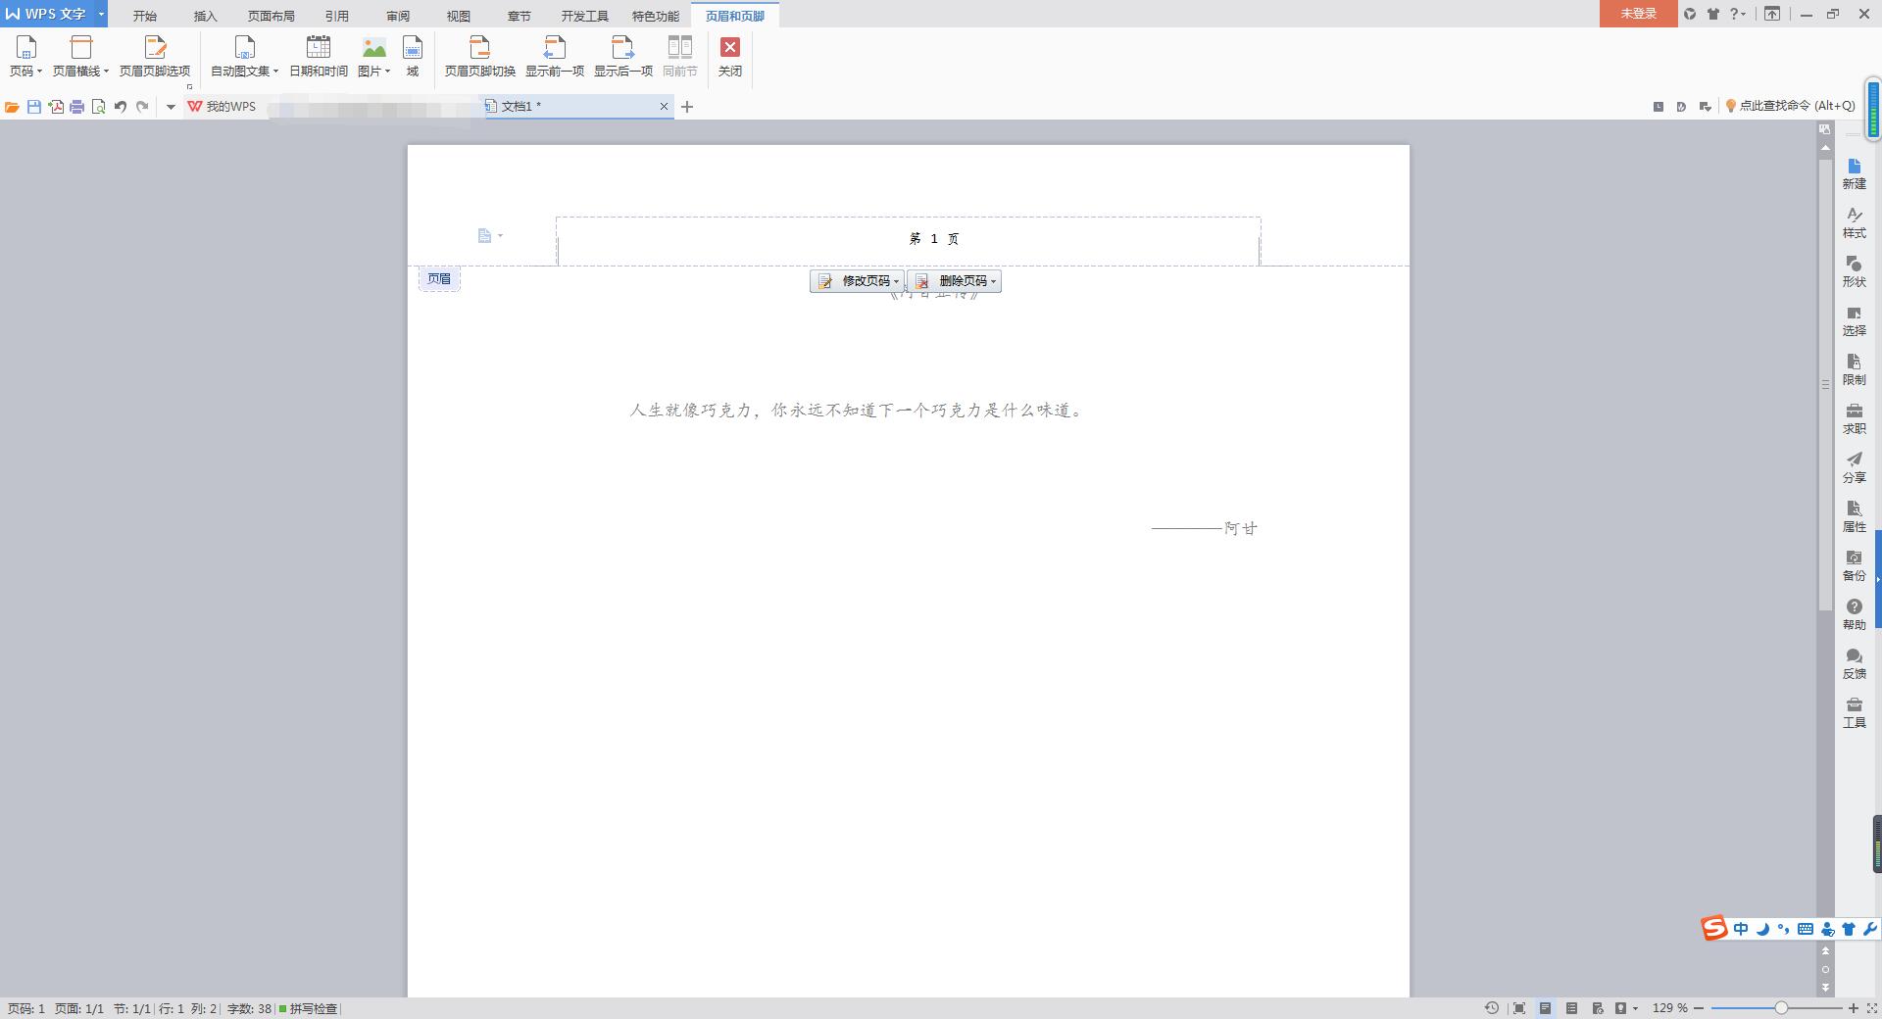Switch to the 页面布局 ribbon tab
This screenshot has height=1019, width=1882.
click(272, 16)
